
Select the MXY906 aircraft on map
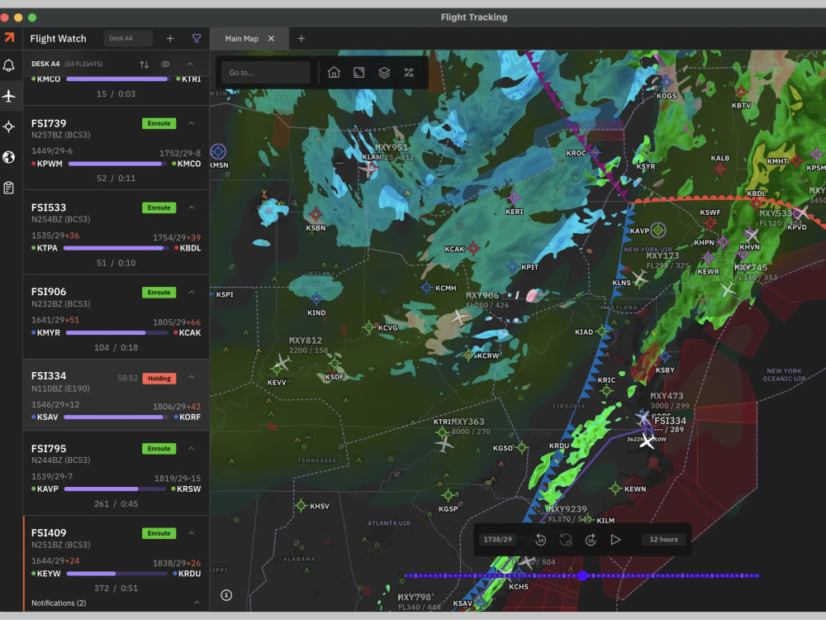[x=459, y=318]
